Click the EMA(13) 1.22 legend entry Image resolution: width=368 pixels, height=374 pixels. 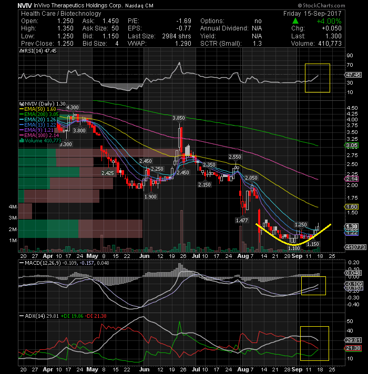[38, 124]
